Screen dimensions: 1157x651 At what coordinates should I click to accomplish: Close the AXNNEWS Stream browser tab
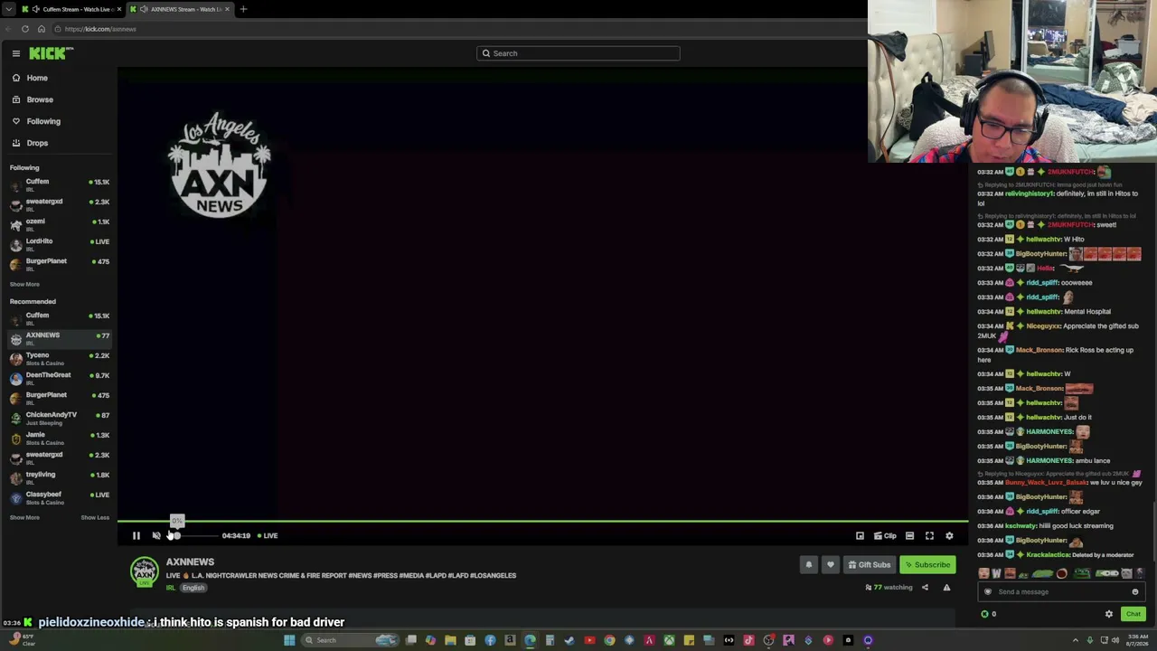pyautogui.click(x=227, y=9)
